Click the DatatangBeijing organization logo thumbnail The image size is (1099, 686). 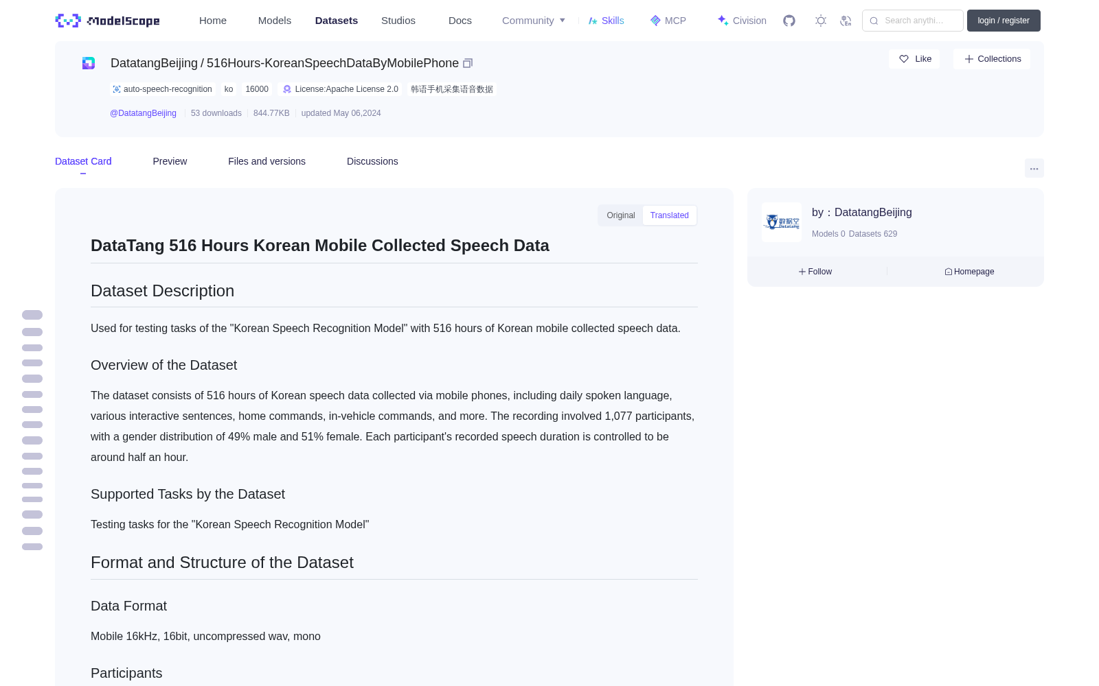point(782,222)
